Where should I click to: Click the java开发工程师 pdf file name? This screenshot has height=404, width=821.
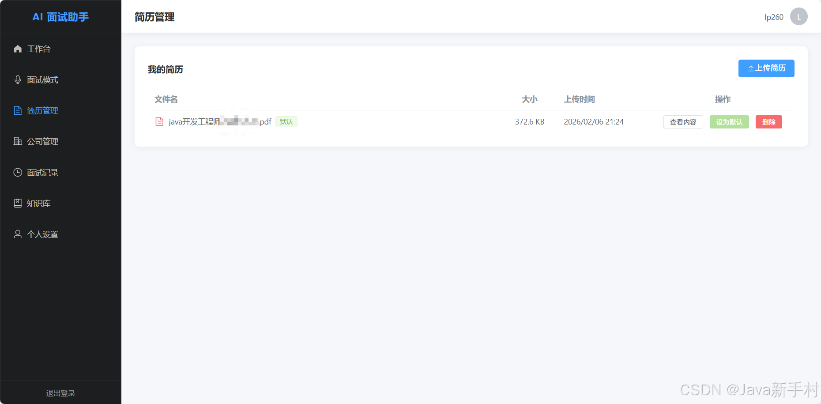pos(220,122)
